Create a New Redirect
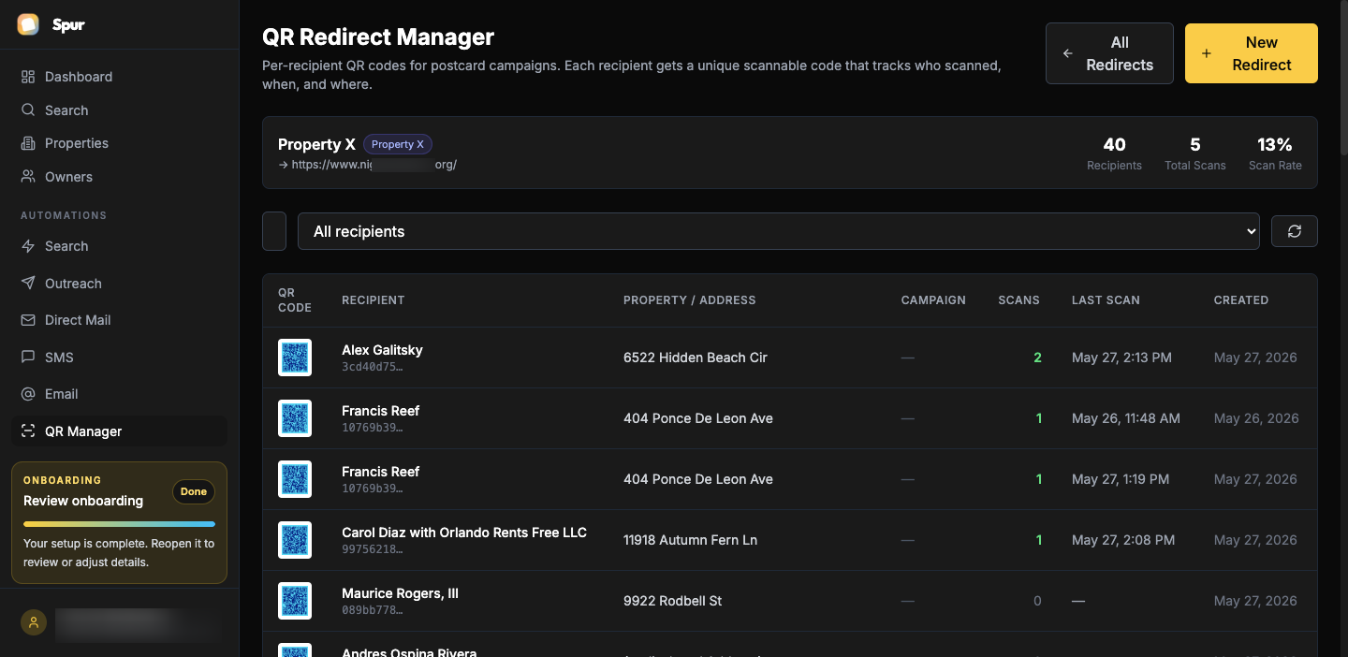 (x=1252, y=53)
